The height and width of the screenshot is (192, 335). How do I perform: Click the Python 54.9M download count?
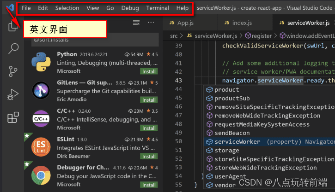[x=134, y=54]
